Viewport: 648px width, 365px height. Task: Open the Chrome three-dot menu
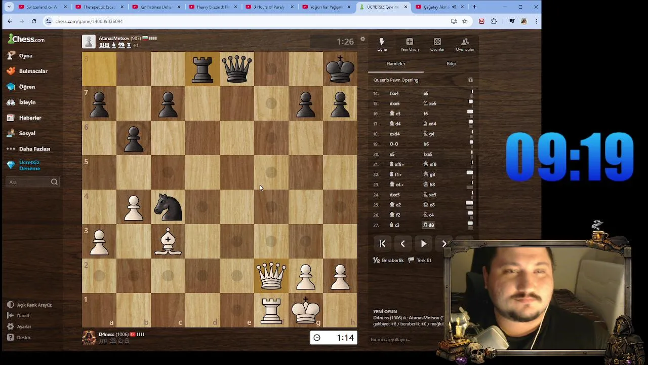[x=536, y=21]
